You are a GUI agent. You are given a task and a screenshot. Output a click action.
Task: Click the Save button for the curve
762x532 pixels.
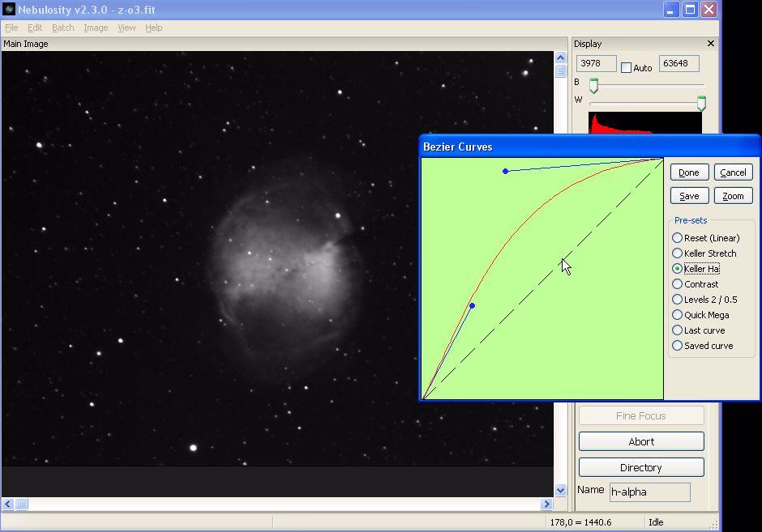[x=689, y=196]
